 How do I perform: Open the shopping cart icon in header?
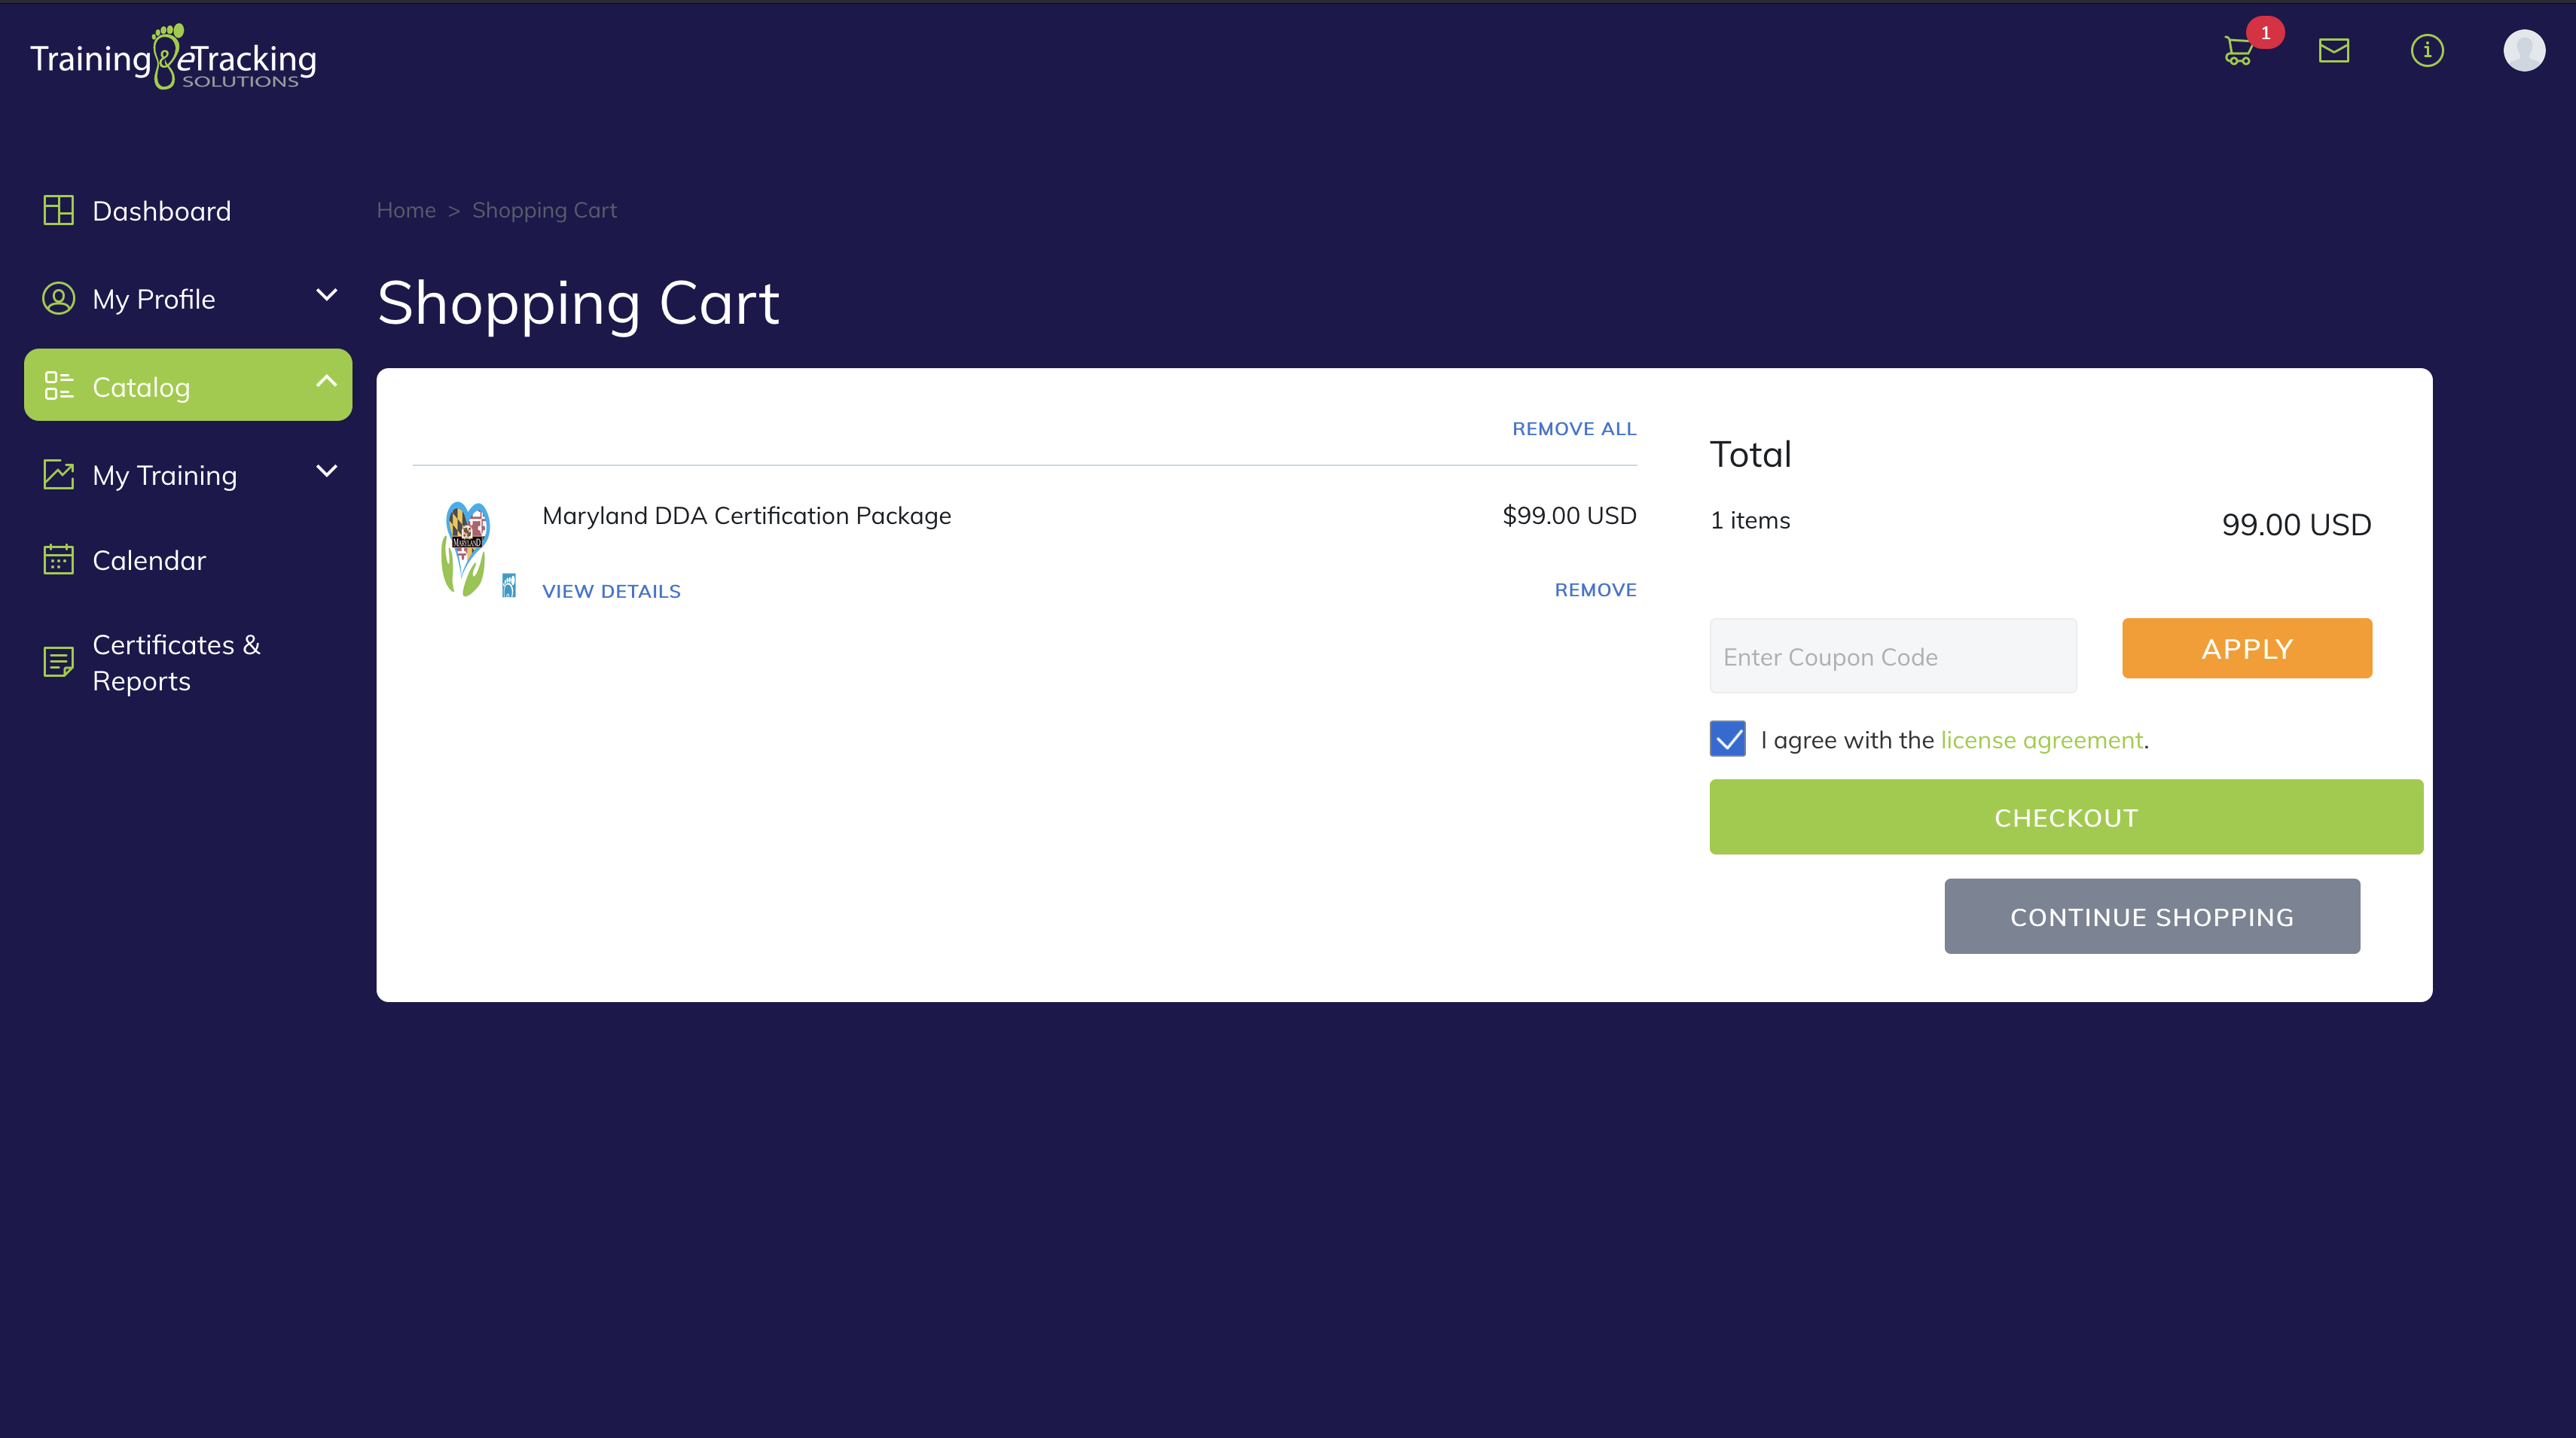pyautogui.click(x=2238, y=50)
